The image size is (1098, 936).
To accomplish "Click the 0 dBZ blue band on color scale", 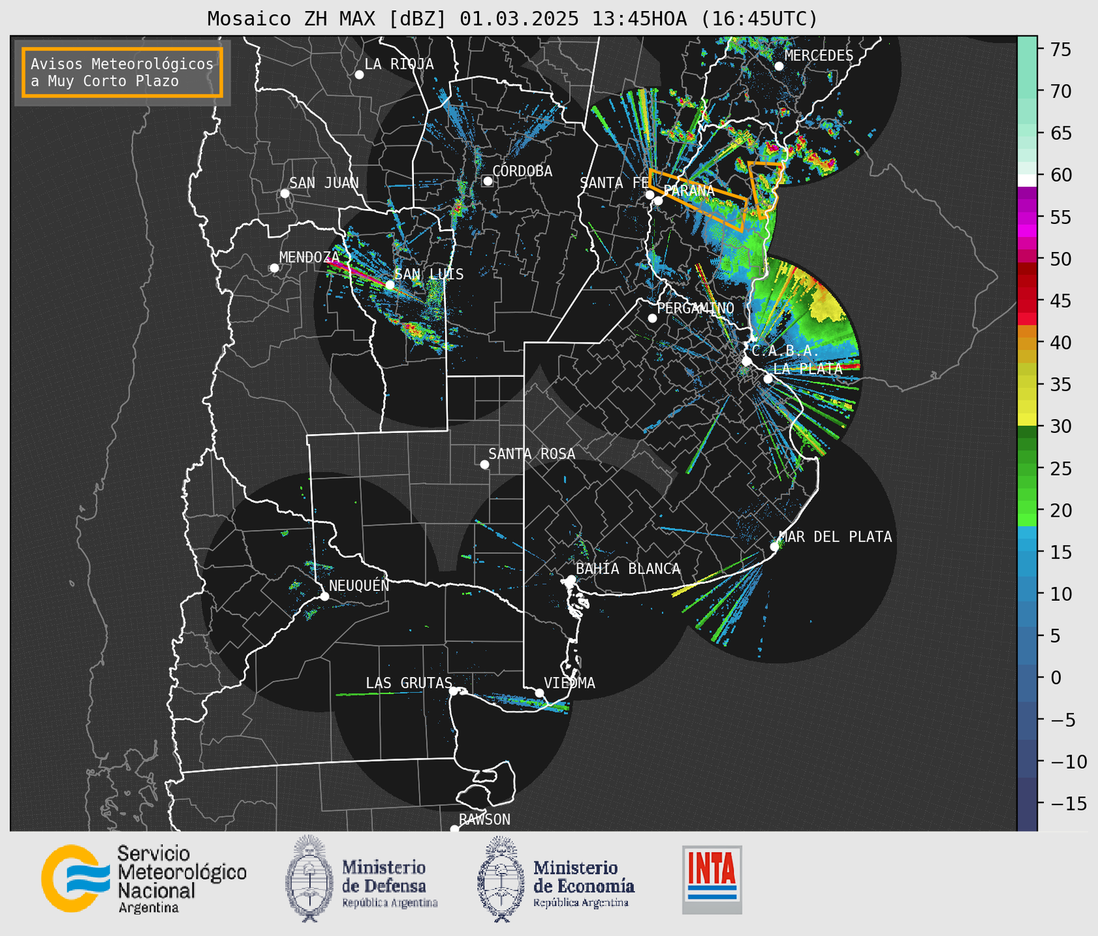I will click(x=1027, y=678).
